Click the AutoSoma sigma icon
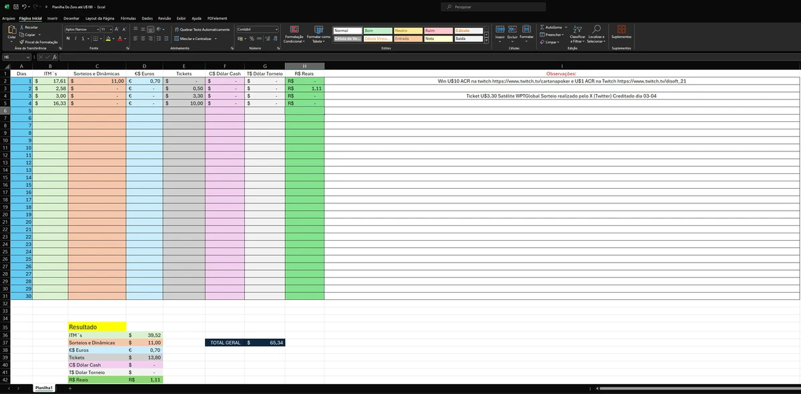The height and width of the screenshot is (394, 801). [x=543, y=27]
